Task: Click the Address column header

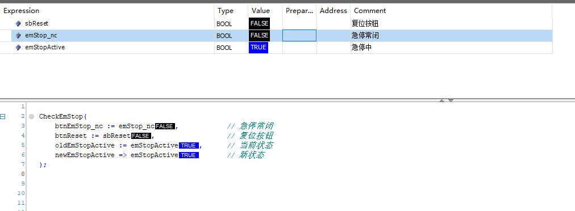Action: tap(334, 11)
